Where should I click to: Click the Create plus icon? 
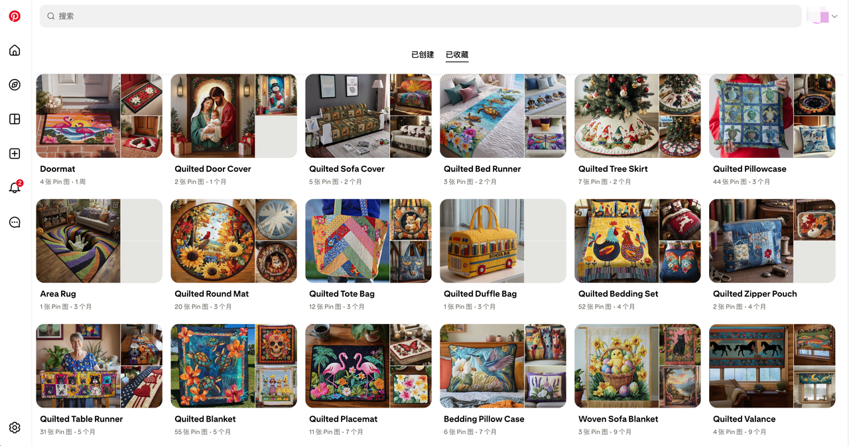(x=15, y=154)
